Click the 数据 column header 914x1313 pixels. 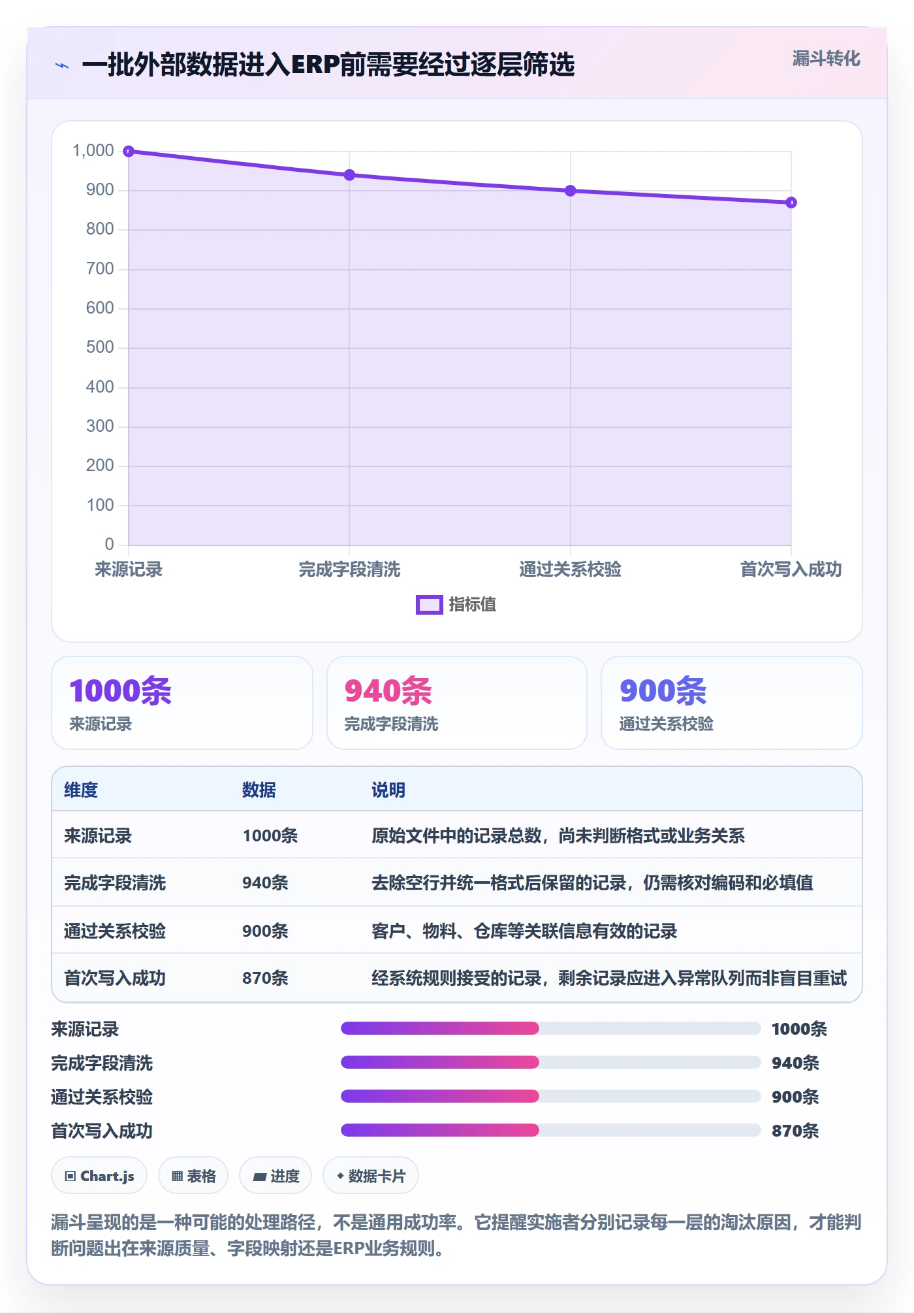tap(259, 790)
